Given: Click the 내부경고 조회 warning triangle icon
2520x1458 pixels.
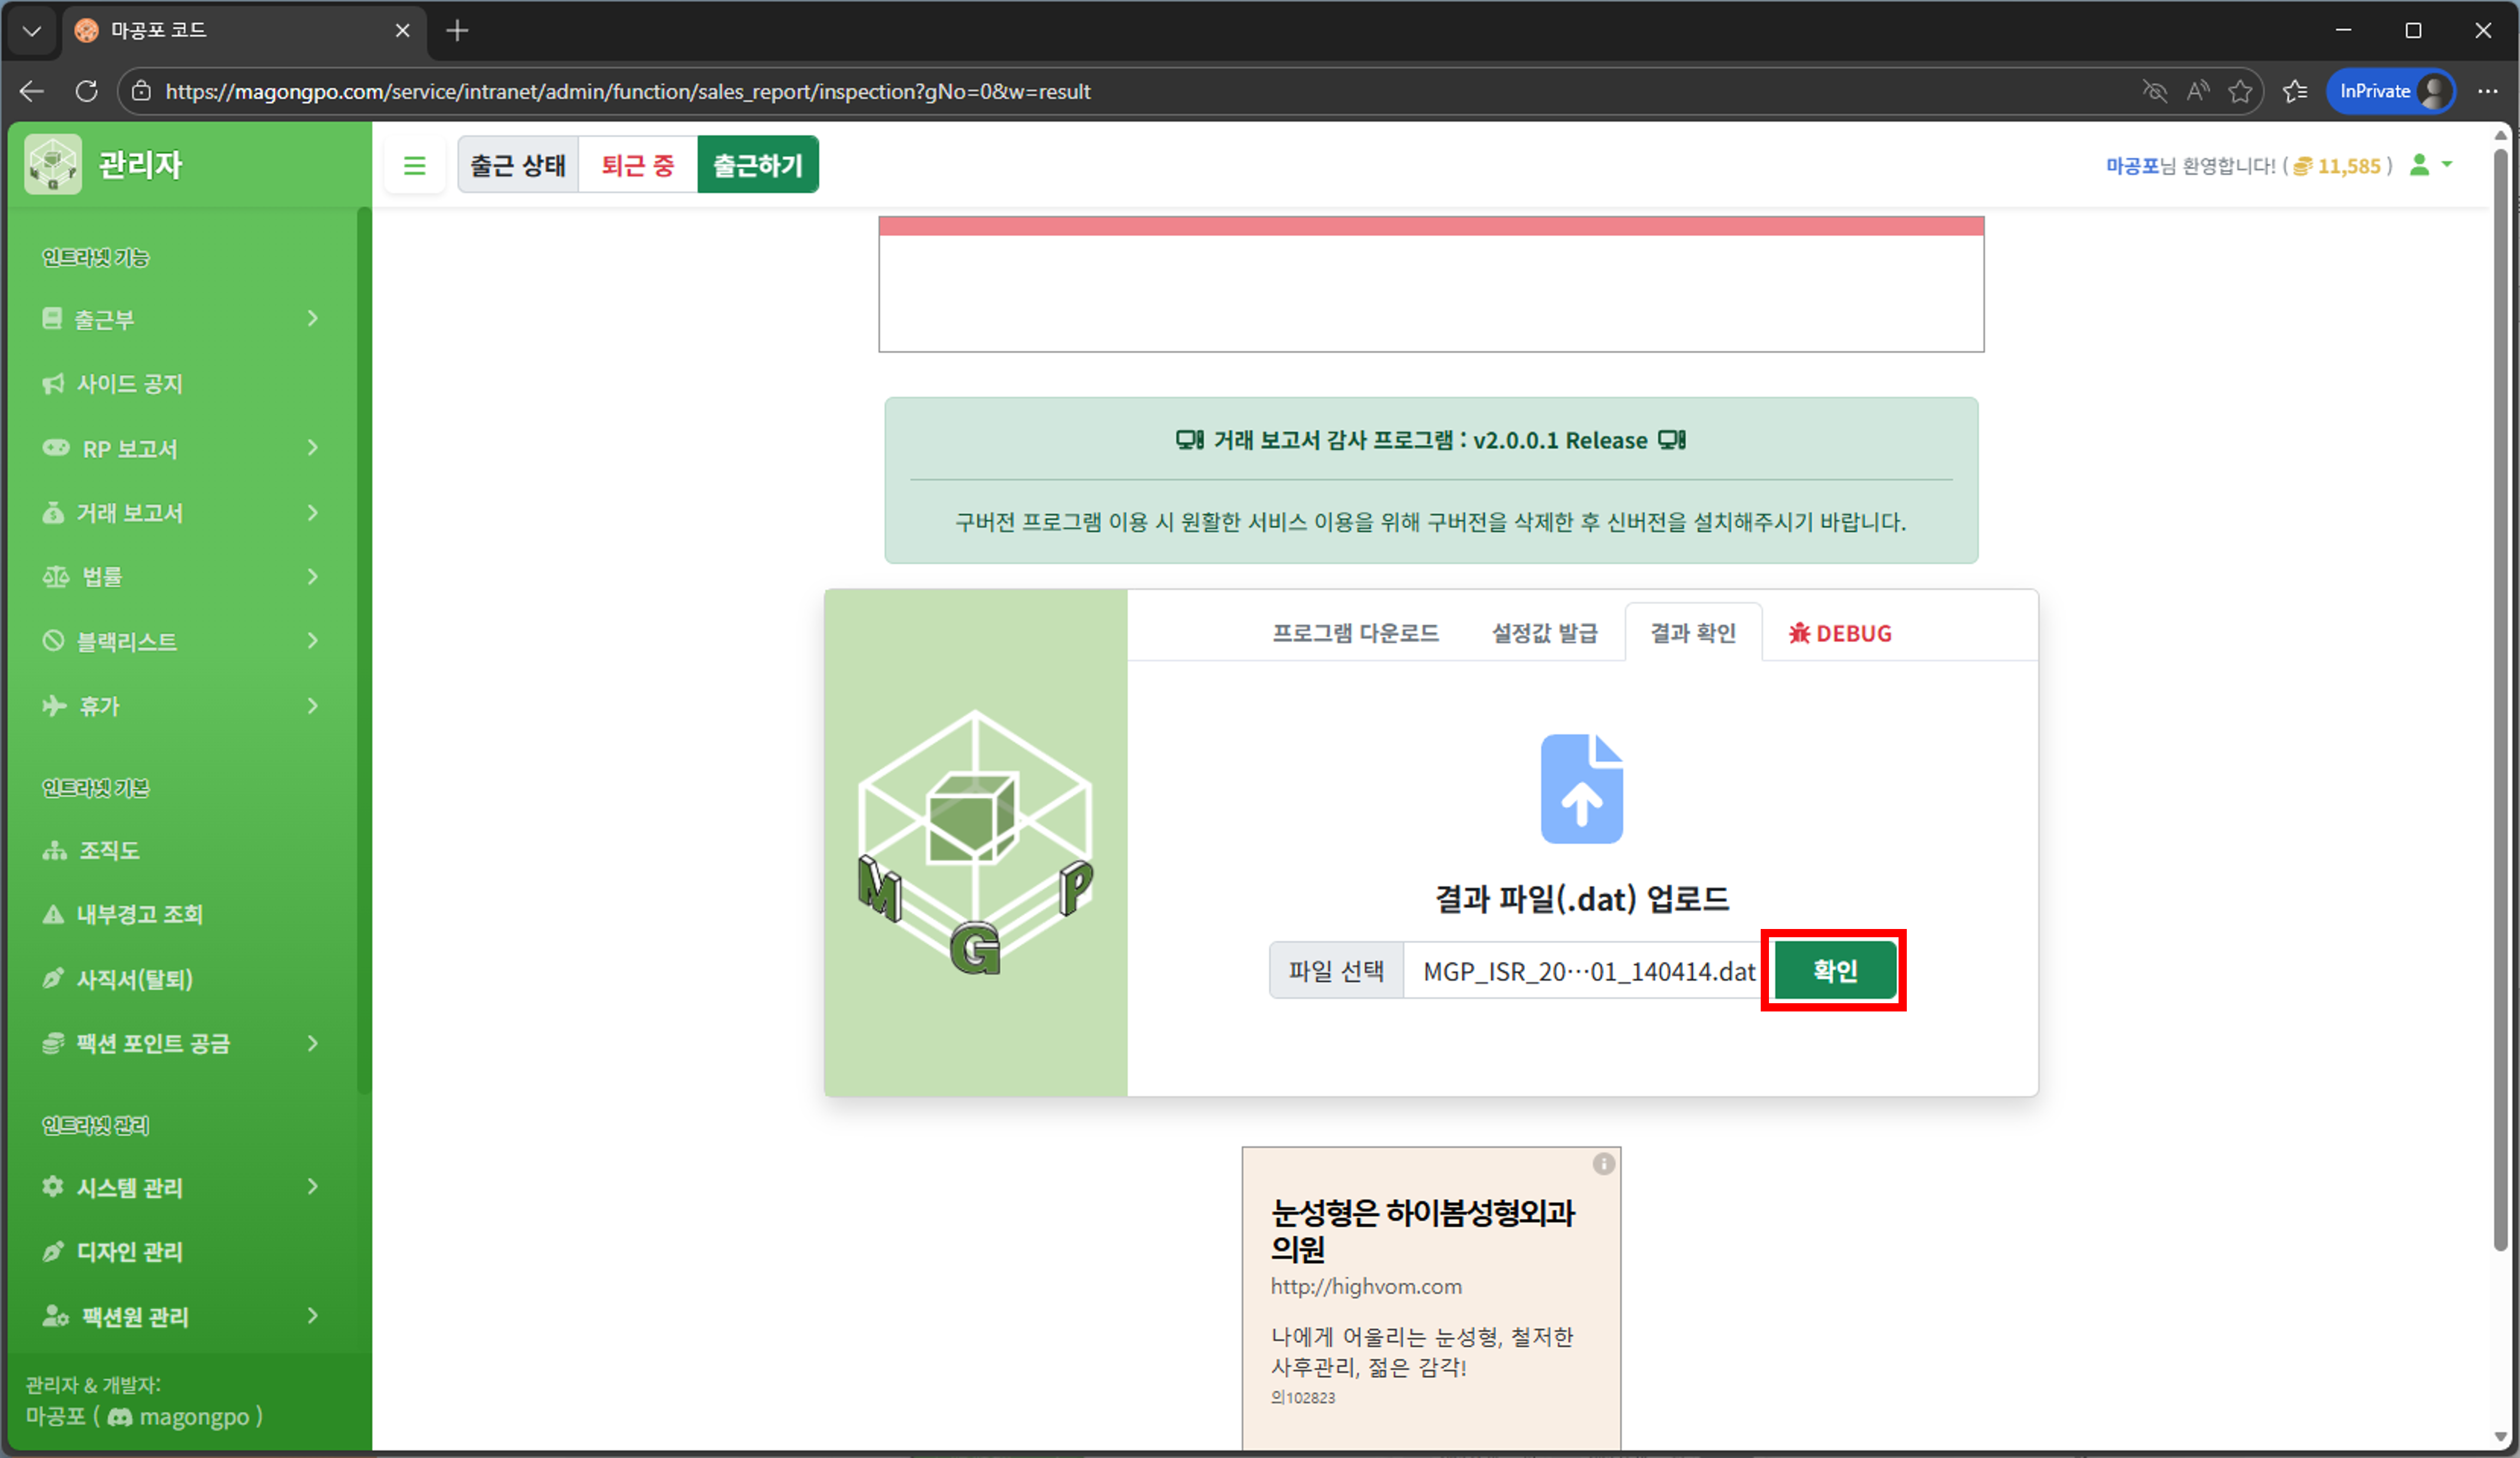Looking at the screenshot, I should point(52,914).
